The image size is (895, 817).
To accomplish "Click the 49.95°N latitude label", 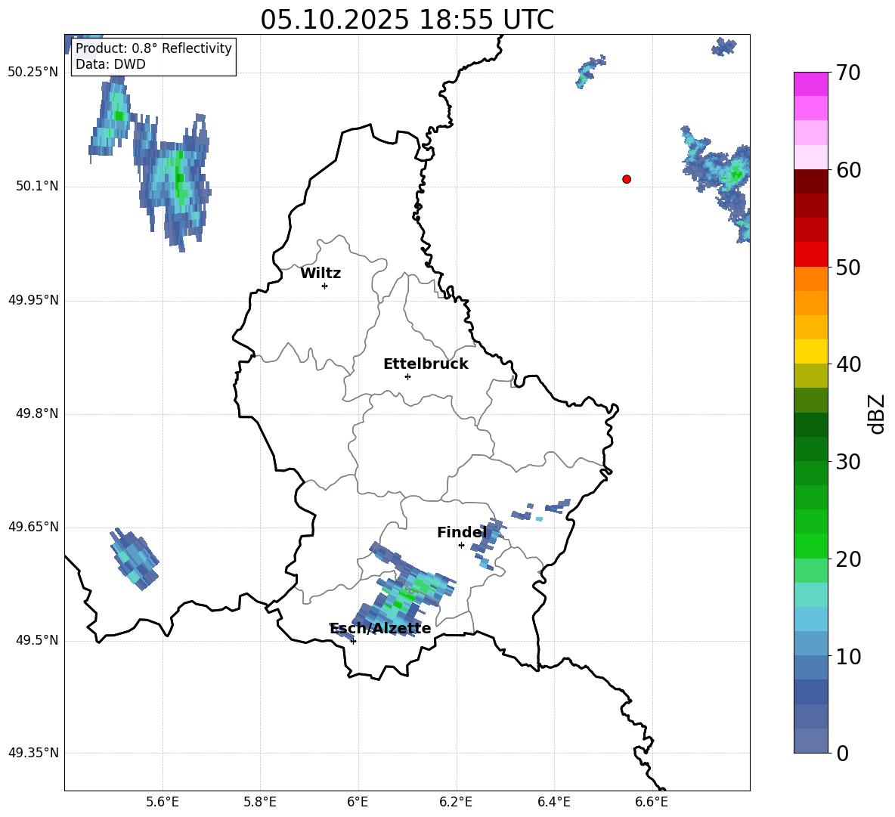I will click(33, 300).
